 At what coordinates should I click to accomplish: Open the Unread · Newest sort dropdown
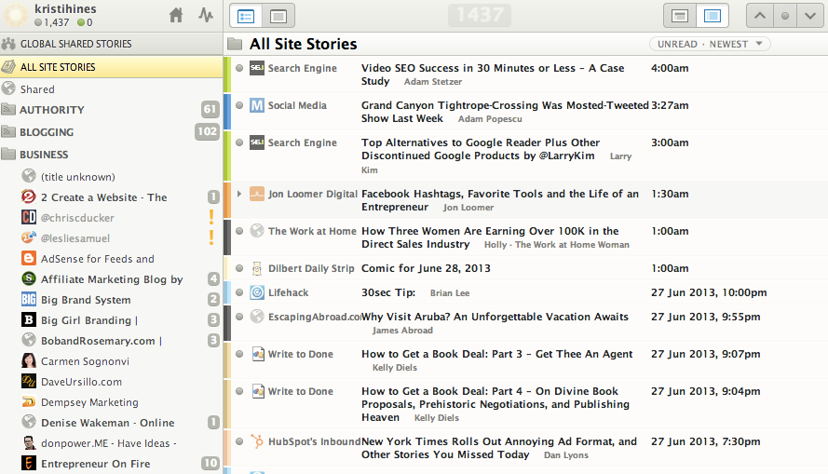710,44
